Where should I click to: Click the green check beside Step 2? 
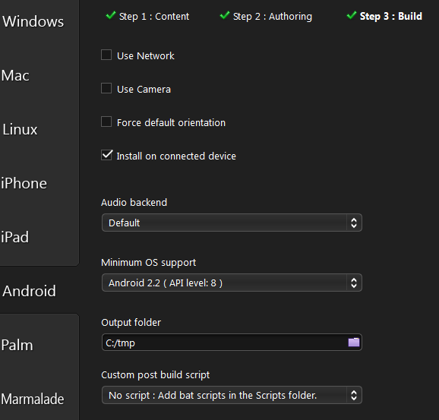point(225,15)
